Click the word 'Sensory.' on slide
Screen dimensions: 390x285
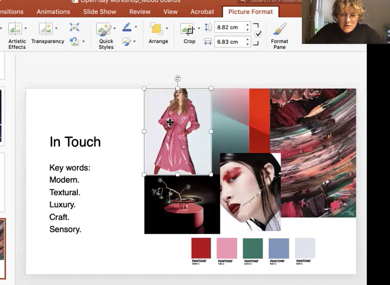[65, 229]
